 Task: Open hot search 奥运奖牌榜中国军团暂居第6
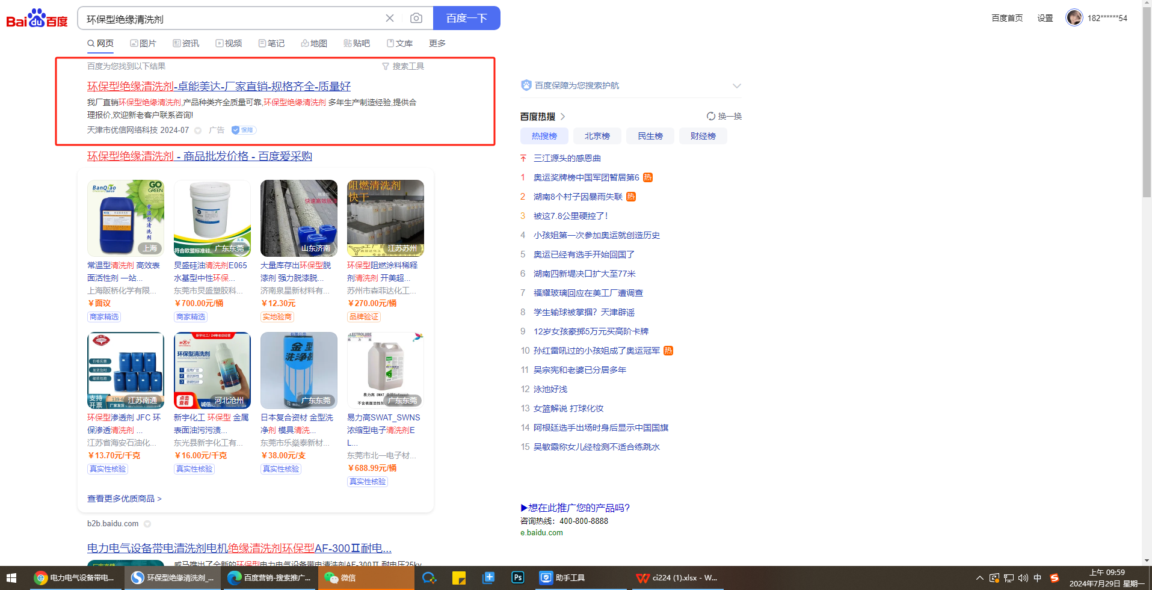(x=587, y=177)
